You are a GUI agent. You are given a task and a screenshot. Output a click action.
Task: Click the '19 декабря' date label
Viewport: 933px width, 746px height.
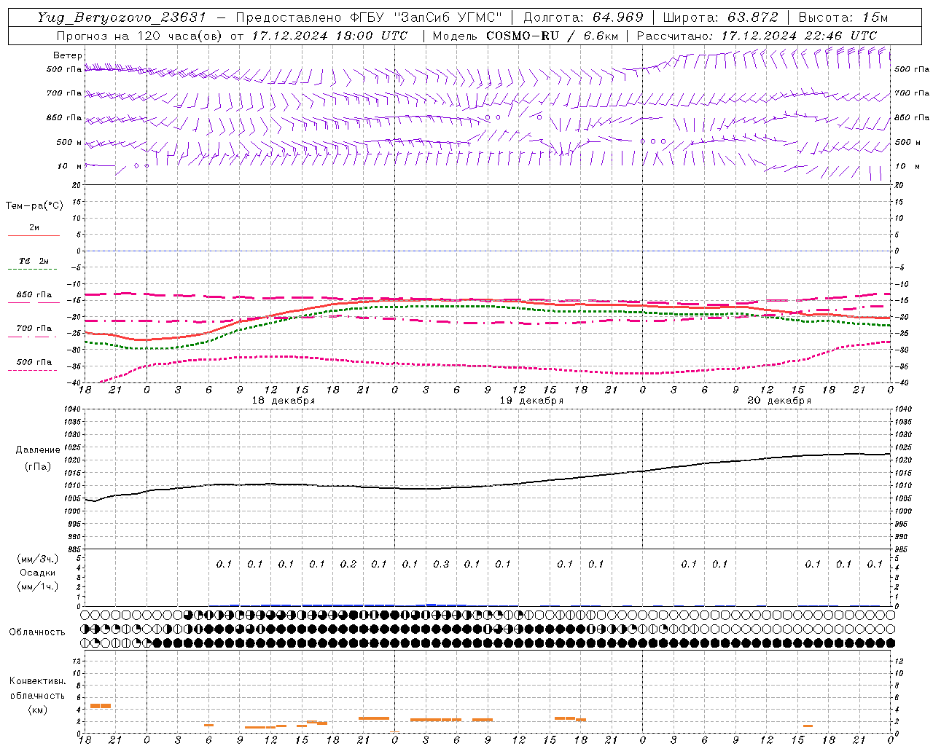click(x=531, y=401)
